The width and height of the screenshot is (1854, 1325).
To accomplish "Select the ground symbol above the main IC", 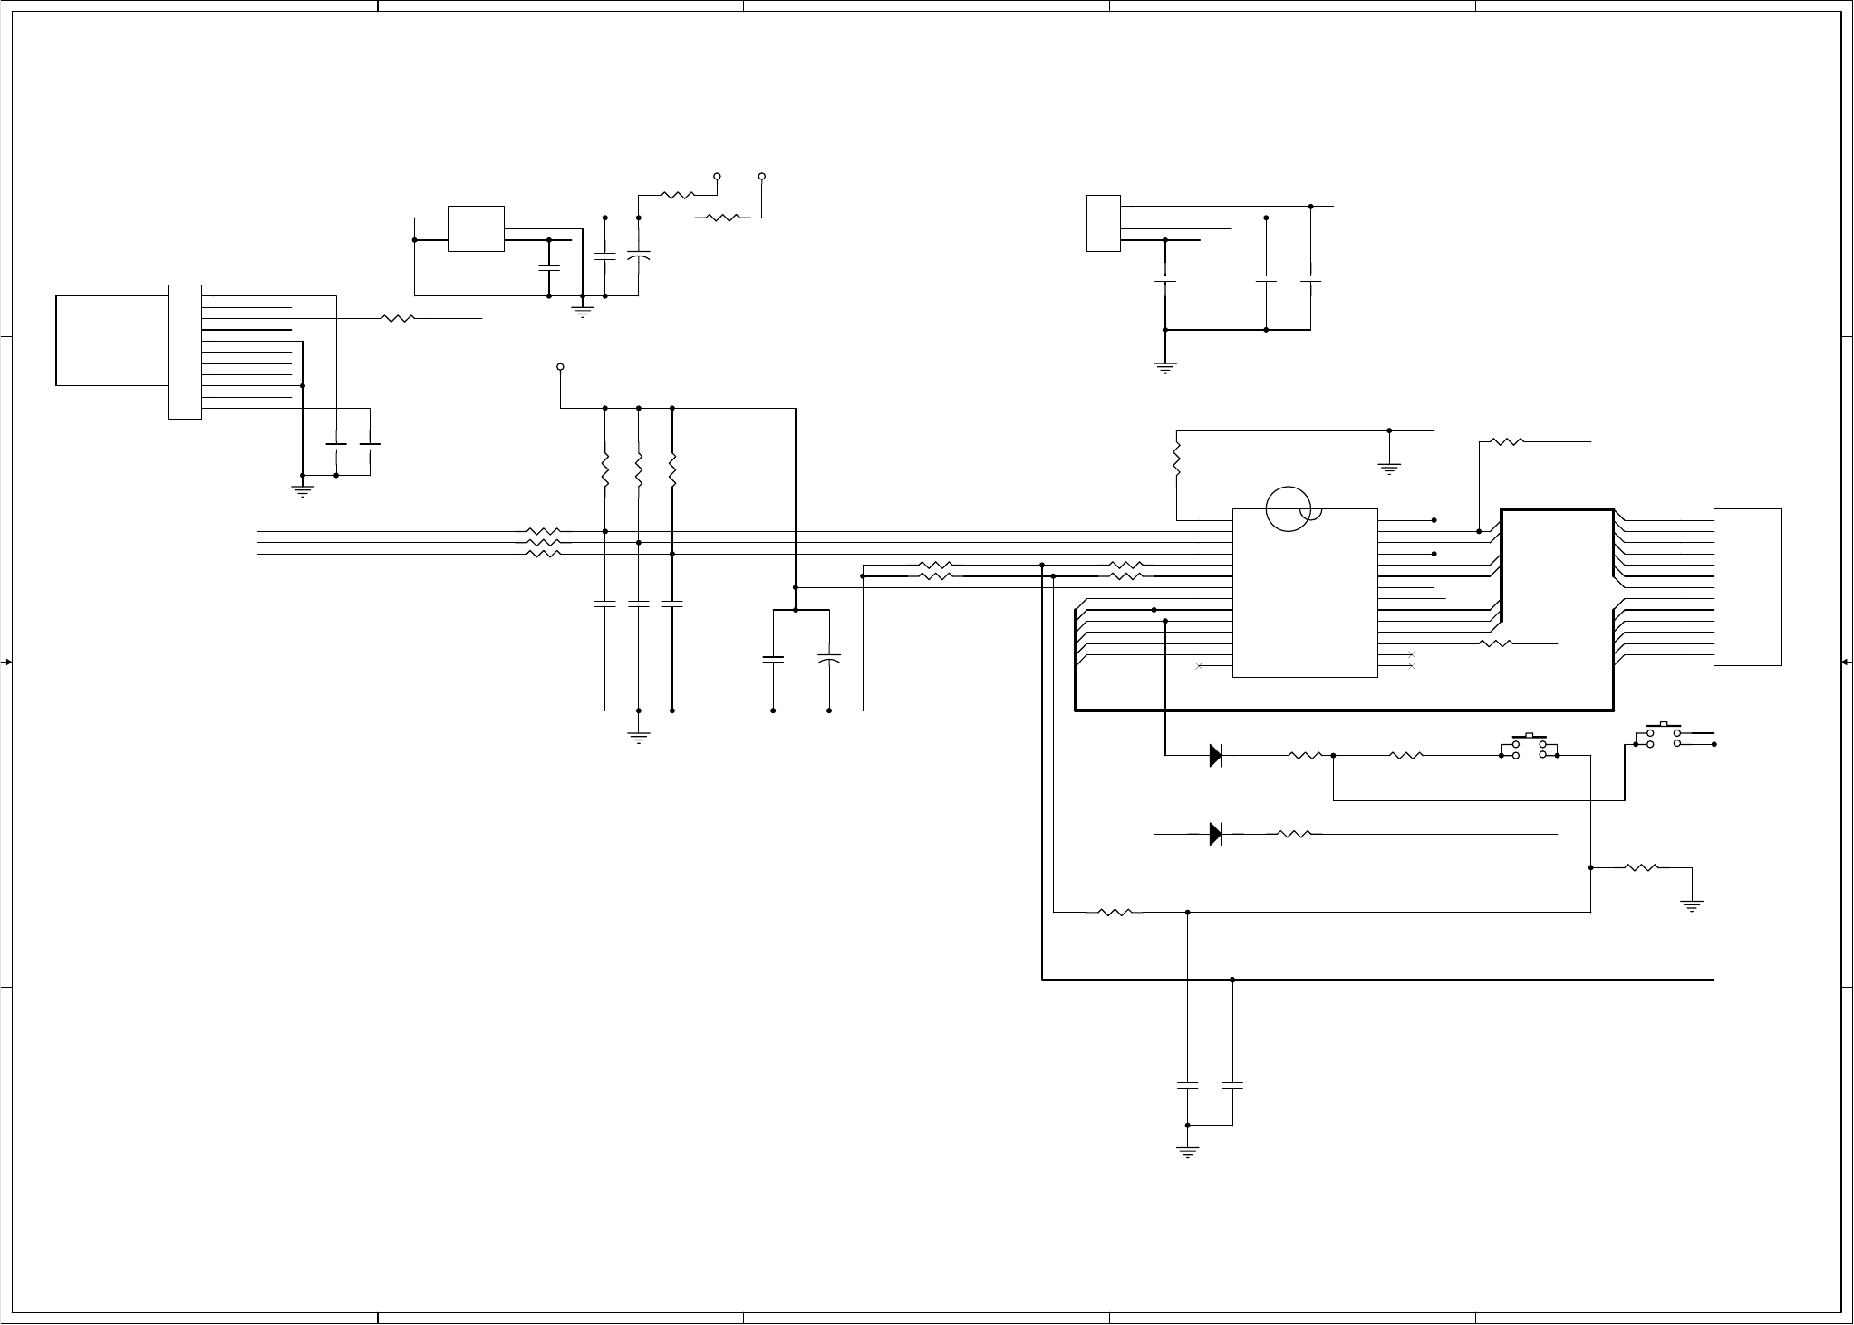I will 1389,469.
